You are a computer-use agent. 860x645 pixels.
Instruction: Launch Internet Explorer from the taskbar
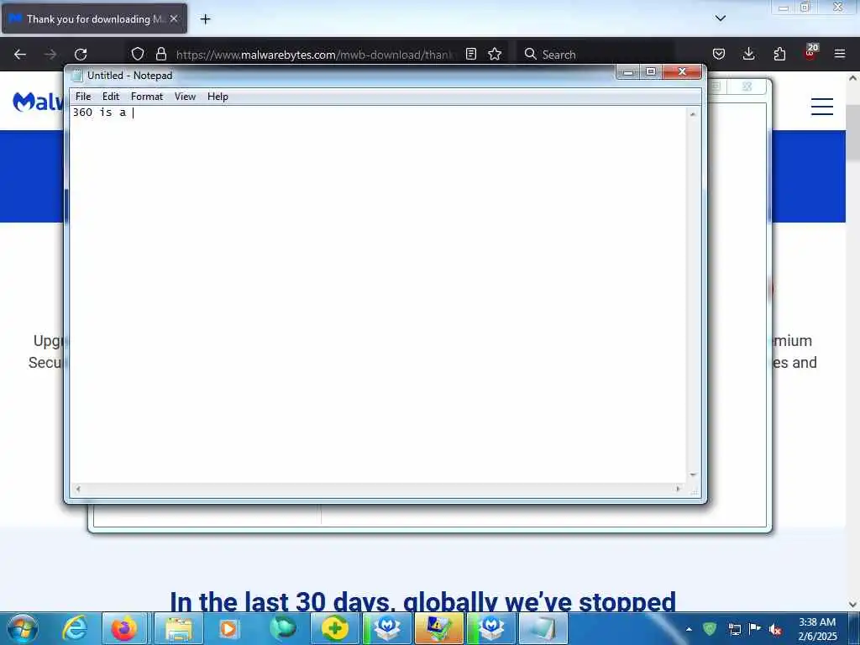75,628
